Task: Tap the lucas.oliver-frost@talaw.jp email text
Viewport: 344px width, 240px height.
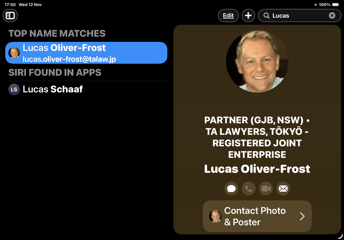Action: (x=69, y=59)
